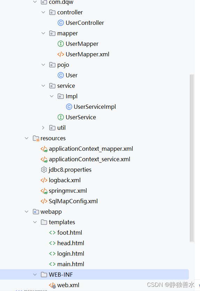
Task: Select applicationContext_mapper.xml
Action: [x=91, y=149]
